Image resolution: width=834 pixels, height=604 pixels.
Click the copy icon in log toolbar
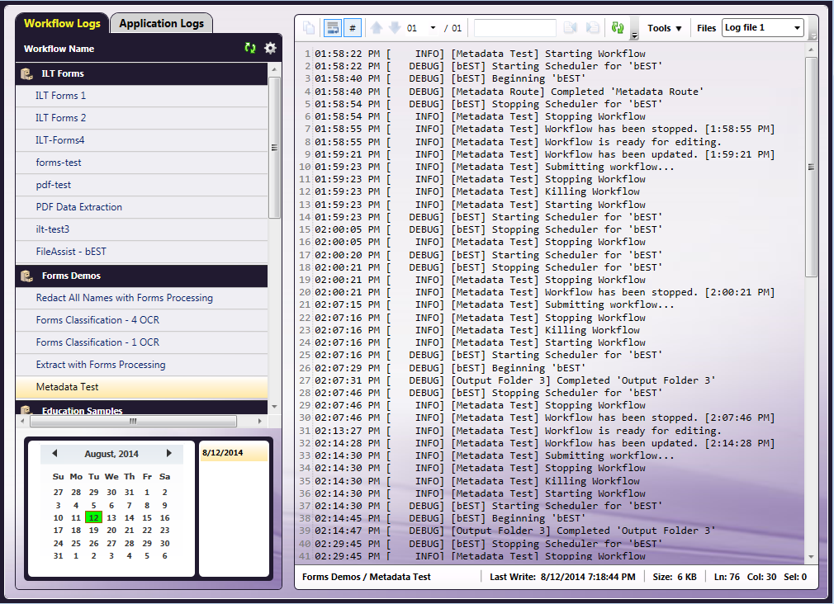tap(309, 28)
